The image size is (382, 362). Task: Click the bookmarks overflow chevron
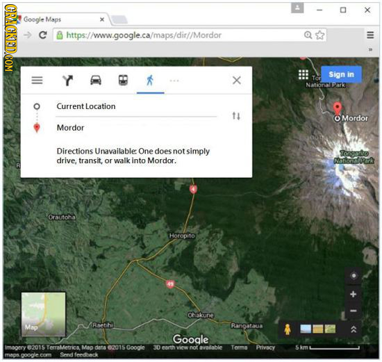point(370,49)
